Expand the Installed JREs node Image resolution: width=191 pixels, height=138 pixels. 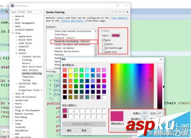pyautogui.click(x=16, y=83)
